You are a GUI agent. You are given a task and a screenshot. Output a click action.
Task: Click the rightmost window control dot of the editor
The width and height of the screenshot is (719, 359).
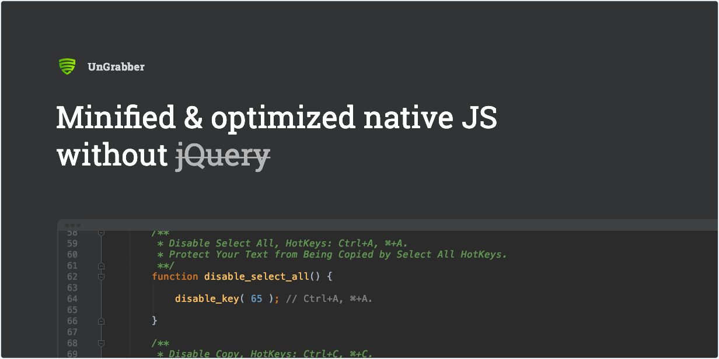(x=79, y=225)
